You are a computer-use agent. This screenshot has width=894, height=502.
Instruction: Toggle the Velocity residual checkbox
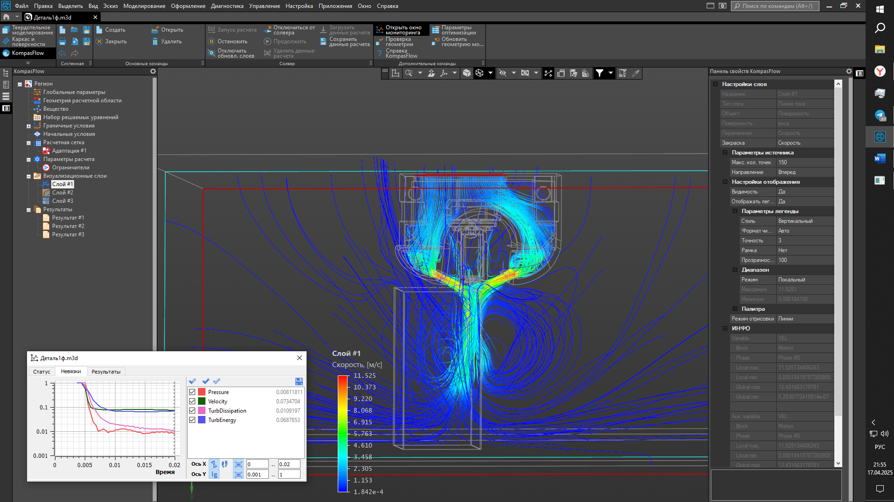192,402
